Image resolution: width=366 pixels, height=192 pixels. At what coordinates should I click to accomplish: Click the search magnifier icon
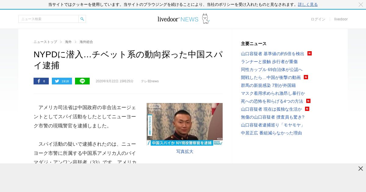click(82, 19)
